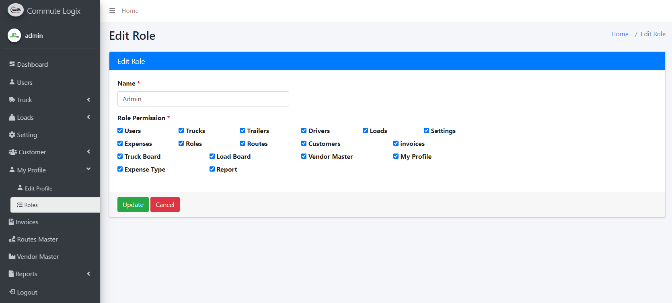Click the Home breadcrumb link

point(620,34)
